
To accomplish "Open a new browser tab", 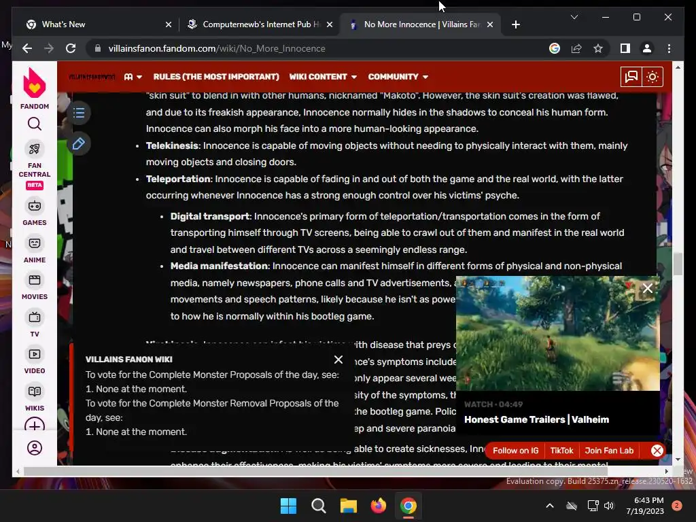I will click(515, 24).
